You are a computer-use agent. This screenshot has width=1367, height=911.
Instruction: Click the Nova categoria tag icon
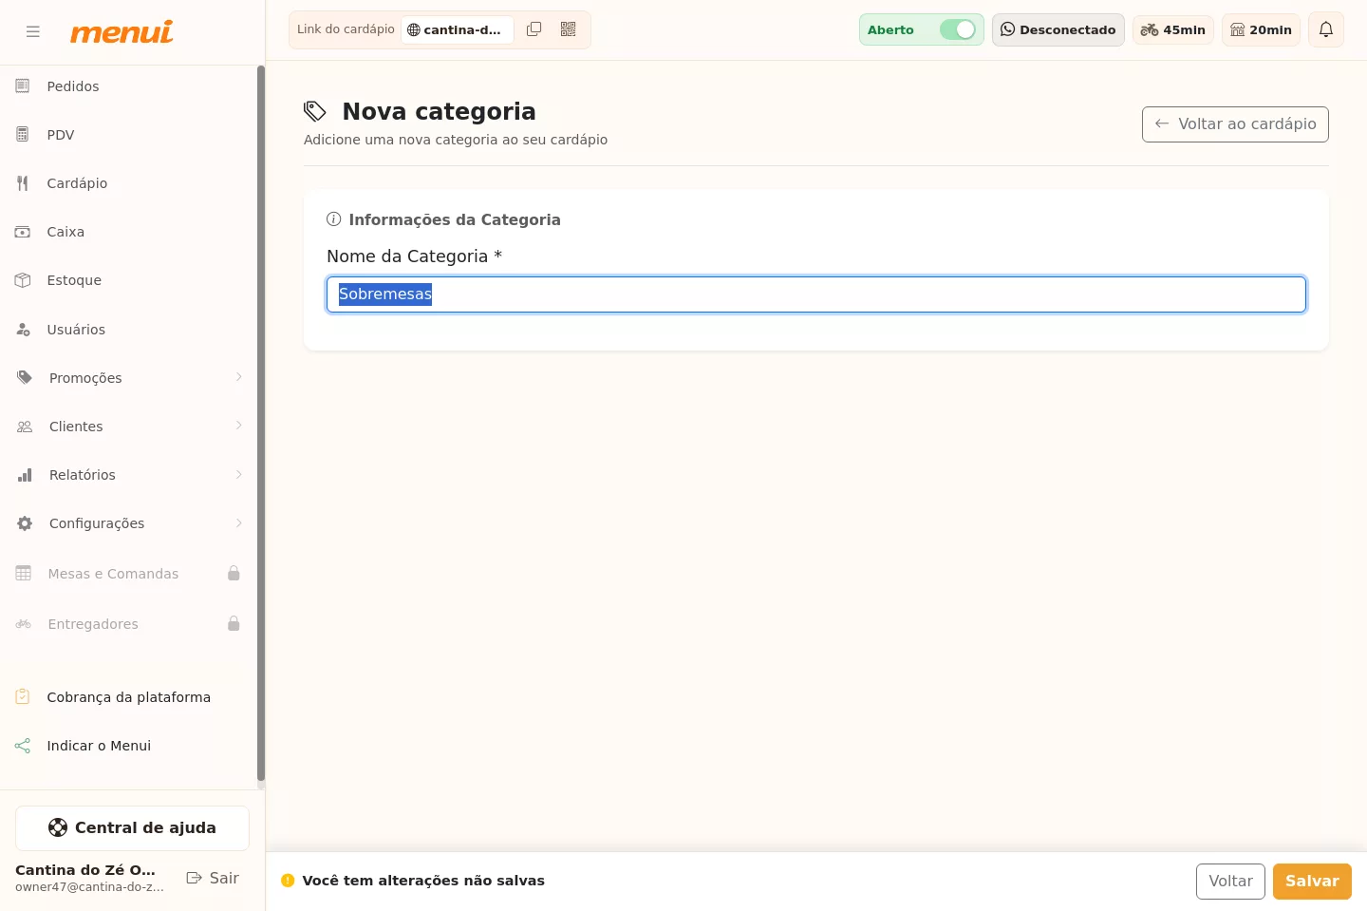point(315,111)
